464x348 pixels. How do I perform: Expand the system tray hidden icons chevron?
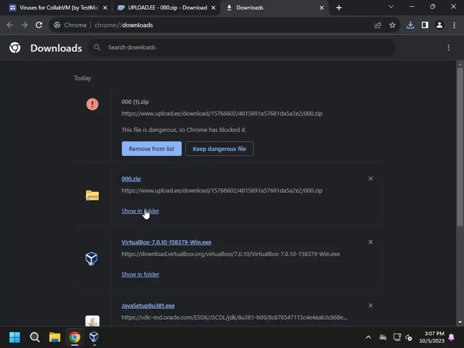[x=368, y=337]
